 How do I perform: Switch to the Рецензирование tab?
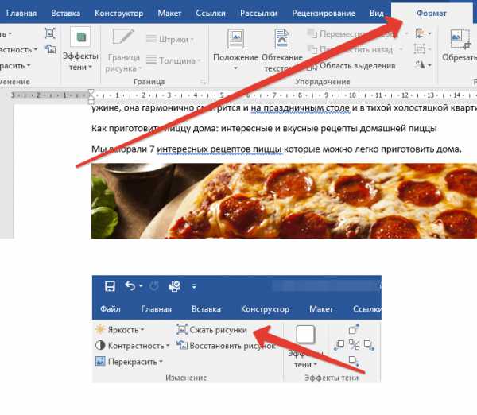pyautogui.click(x=324, y=13)
